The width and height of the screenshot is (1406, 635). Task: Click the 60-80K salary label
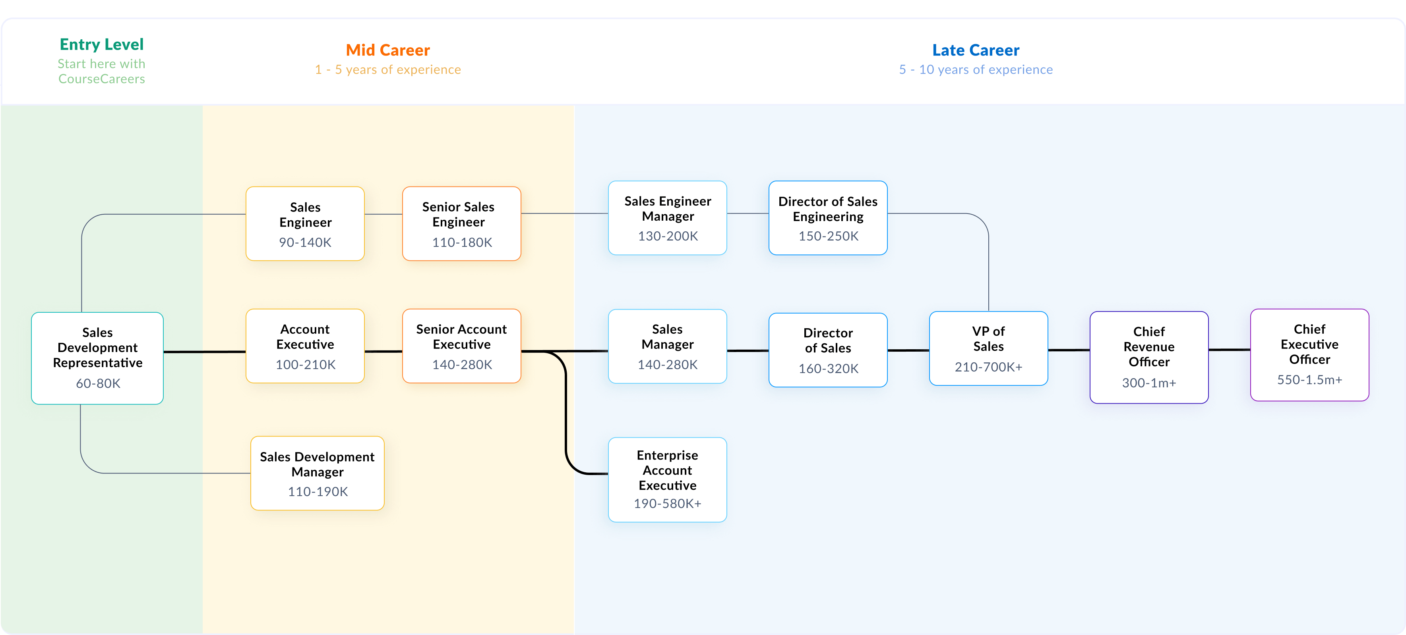97,384
